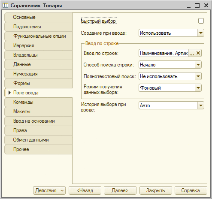Go to the Нумерация tab
The width and height of the screenshot is (212, 199).
[x=38, y=74]
